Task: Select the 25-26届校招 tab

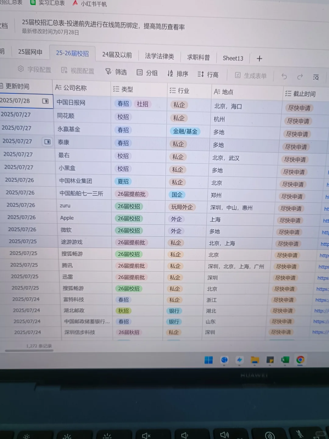Action: pos(72,53)
